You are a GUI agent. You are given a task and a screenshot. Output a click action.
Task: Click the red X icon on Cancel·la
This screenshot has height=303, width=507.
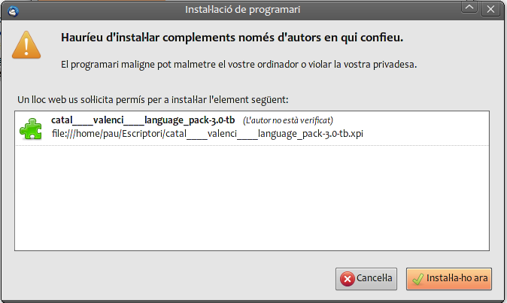coord(348,279)
